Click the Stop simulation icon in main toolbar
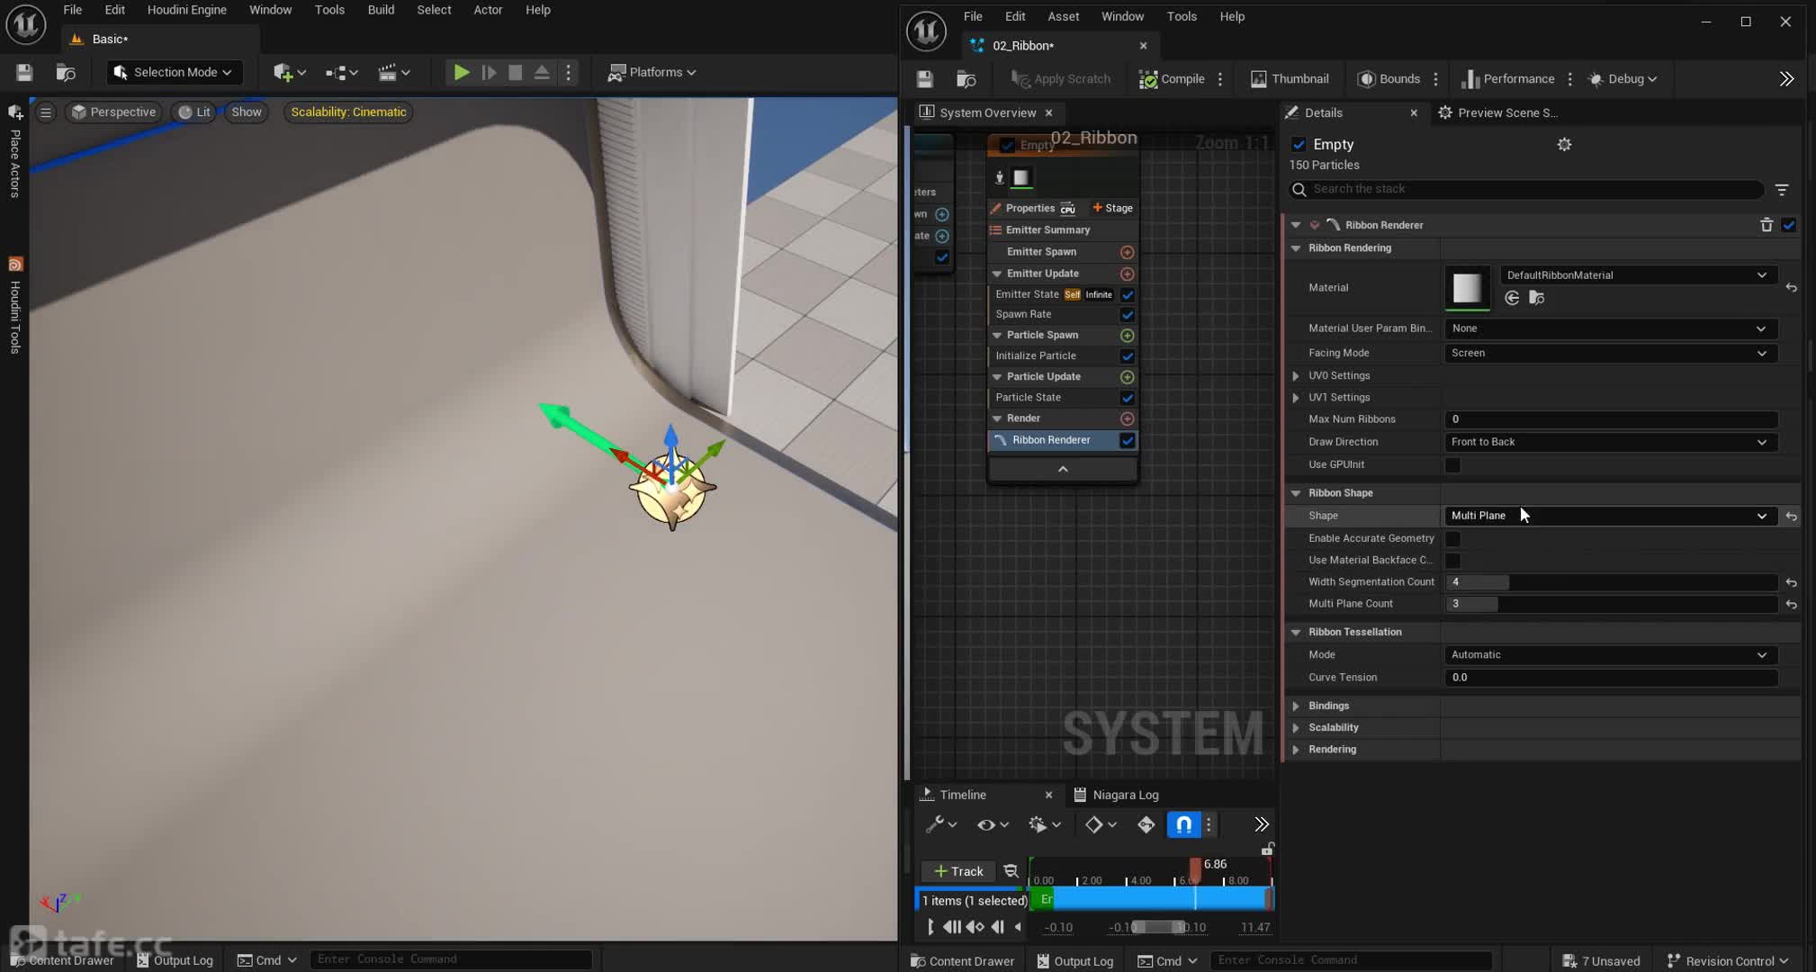Screen dimensions: 1816x972 (515, 73)
